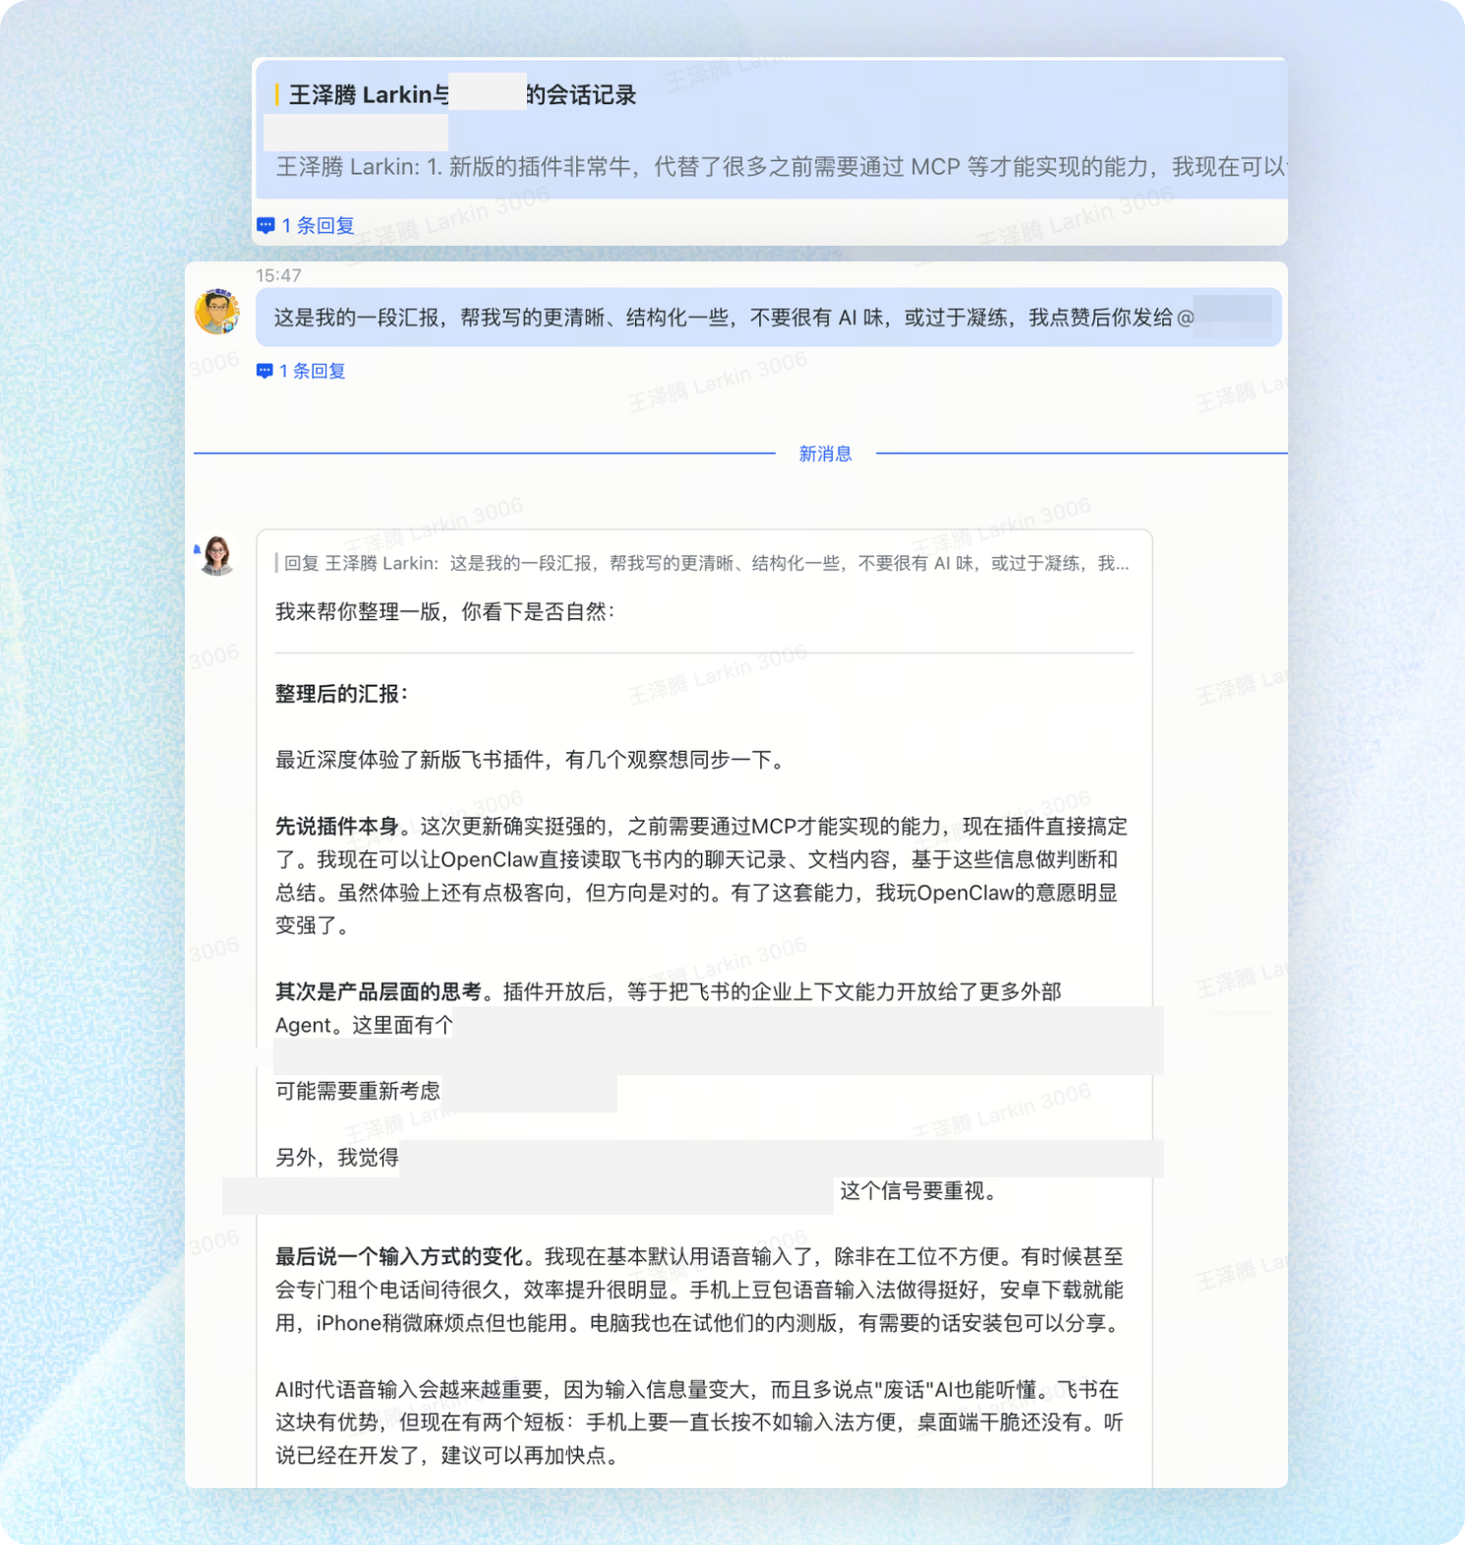This screenshot has width=1465, height=1545.
Task: Select the text '另外，我觉得'
Action: coord(337,1158)
